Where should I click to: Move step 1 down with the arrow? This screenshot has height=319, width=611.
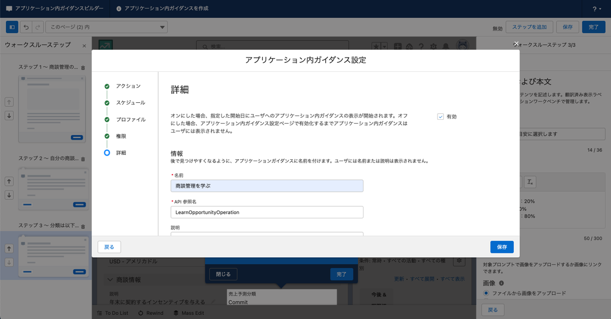(x=9, y=116)
